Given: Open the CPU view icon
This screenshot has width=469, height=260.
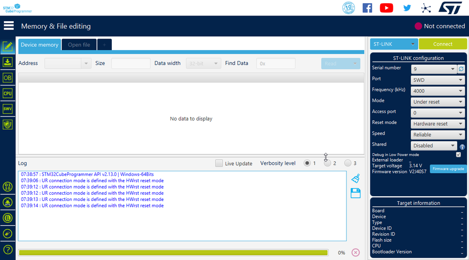Looking at the screenshot, I should pos(8,93).
